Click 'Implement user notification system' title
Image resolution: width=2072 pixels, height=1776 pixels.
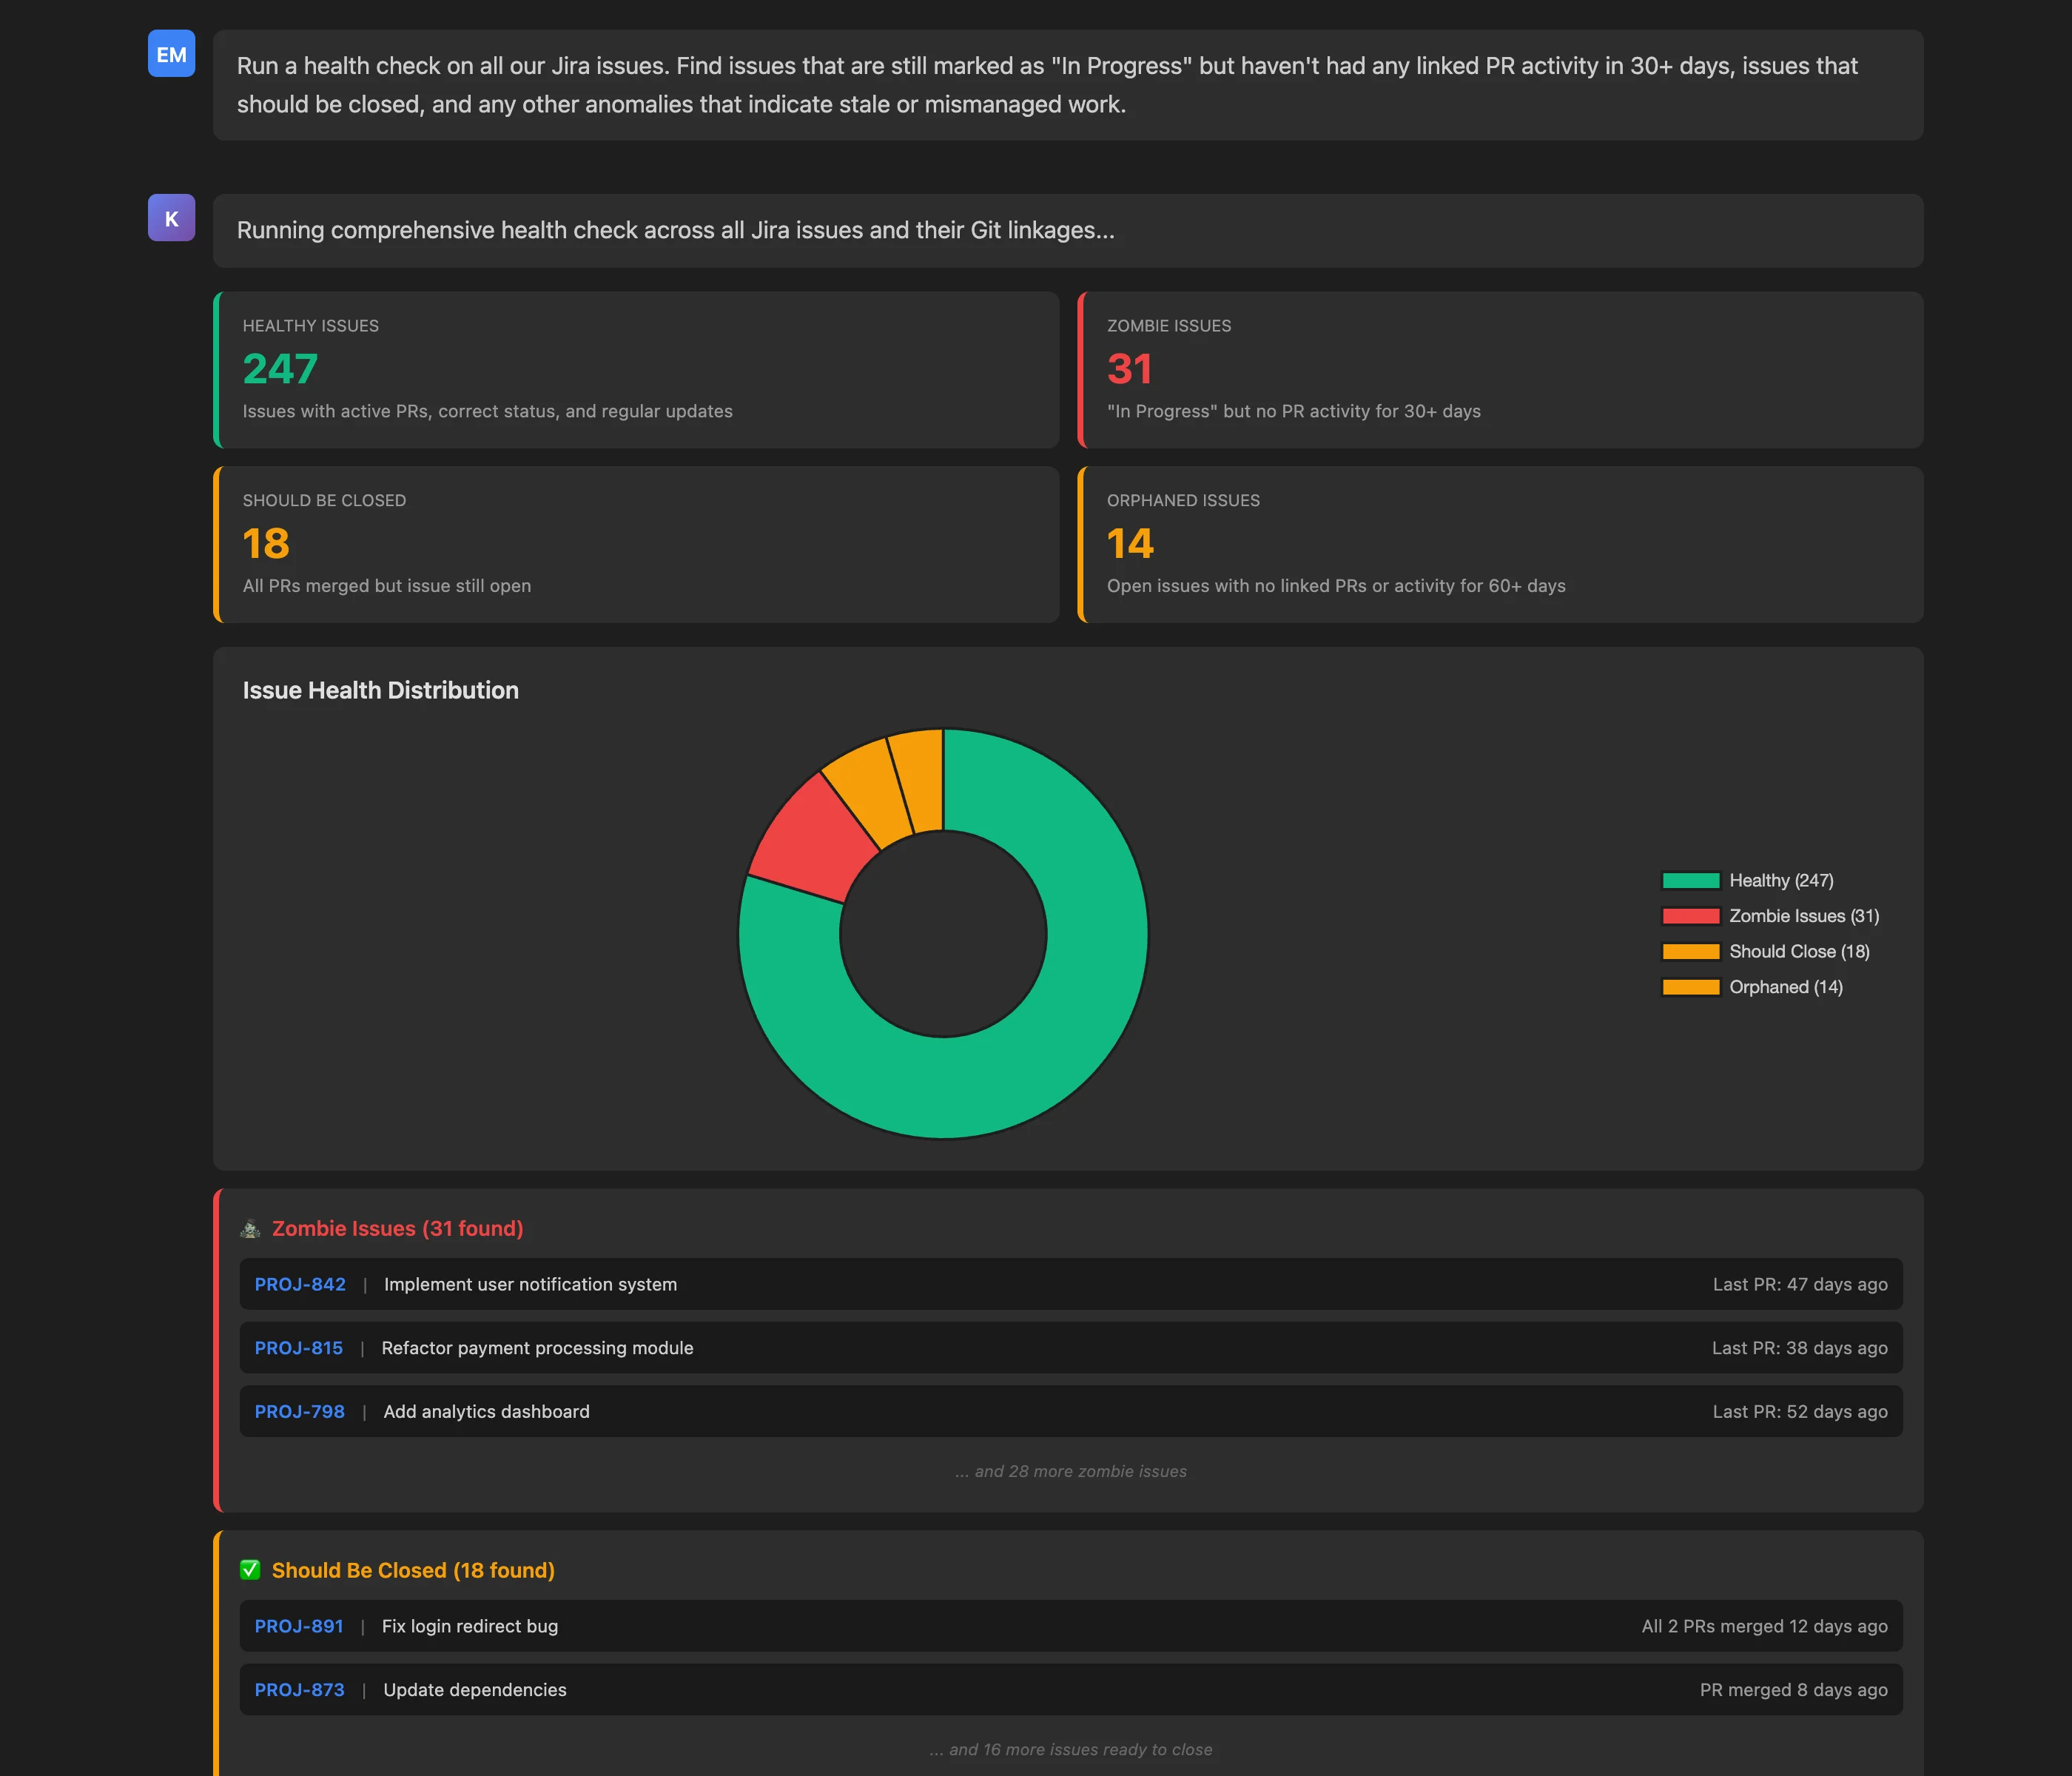(x=530, y=1284)
